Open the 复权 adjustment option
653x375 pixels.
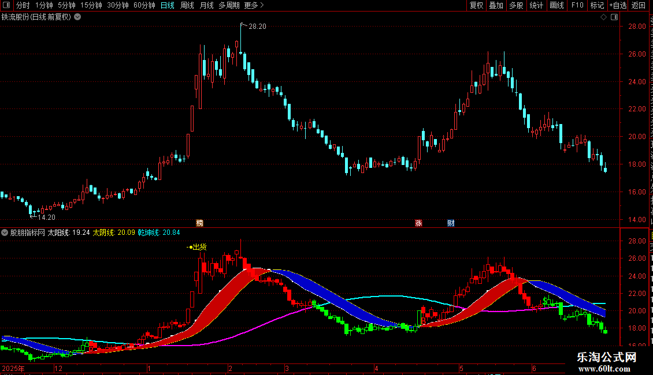click(476, 5)
